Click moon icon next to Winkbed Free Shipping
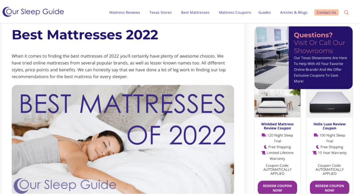 tap(265, 147)
